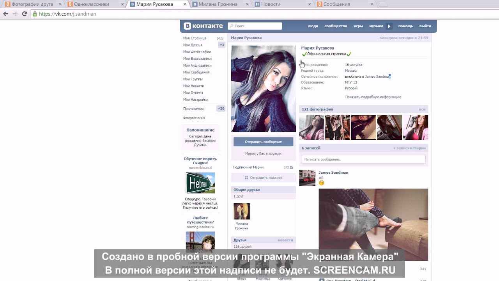Click the gift icon beside Отправить подарок

(246, 178)
